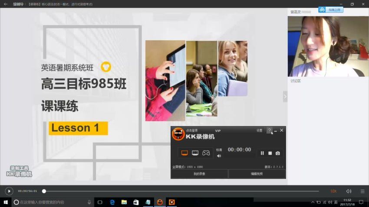Screen dimensions: 369x207
Task: Open Task View on the taskbar
Action: [100, 202]
